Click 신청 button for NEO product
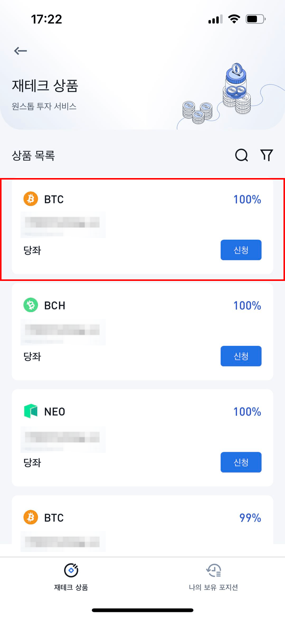Viewport: 285px width, 618px height. 241,462
